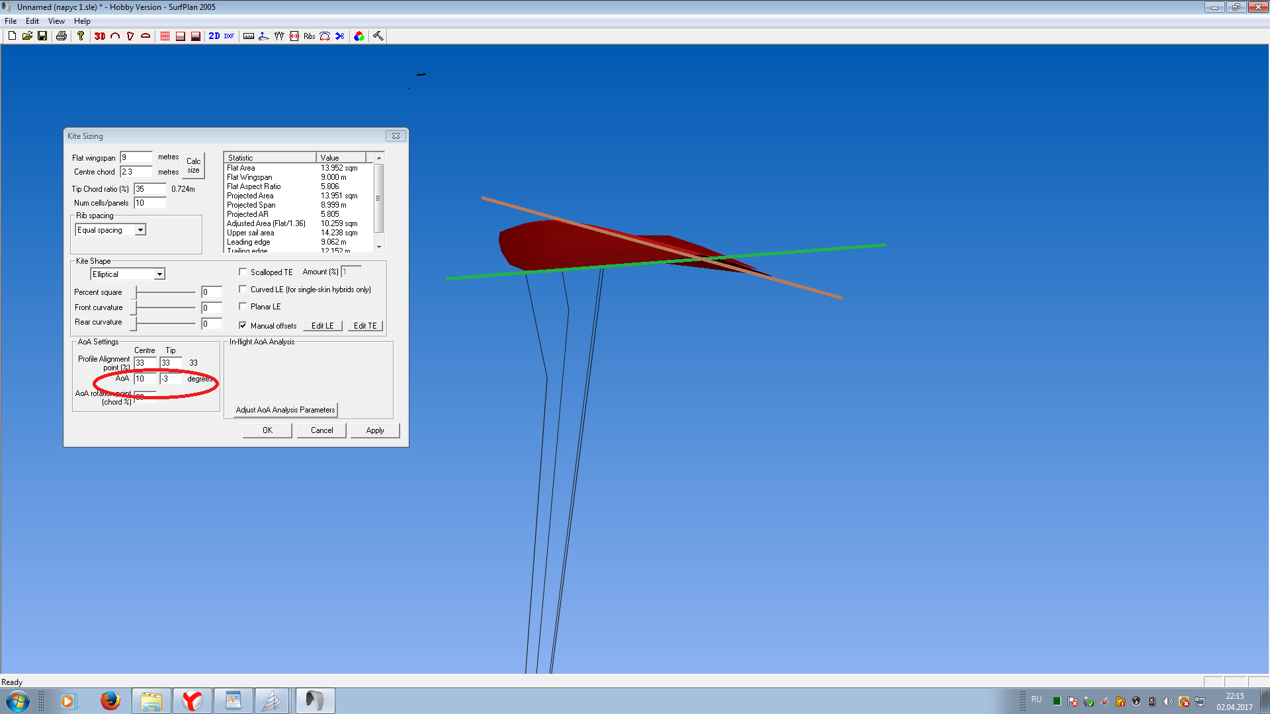Open the Rib spacing dropdown
This screenshot has width=1270, height=714.
(x=140, y=230)
